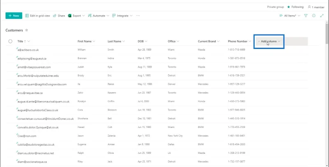Open item a@aclibero.co.uk
Viewport: 329px width, 167px height.
28,50
